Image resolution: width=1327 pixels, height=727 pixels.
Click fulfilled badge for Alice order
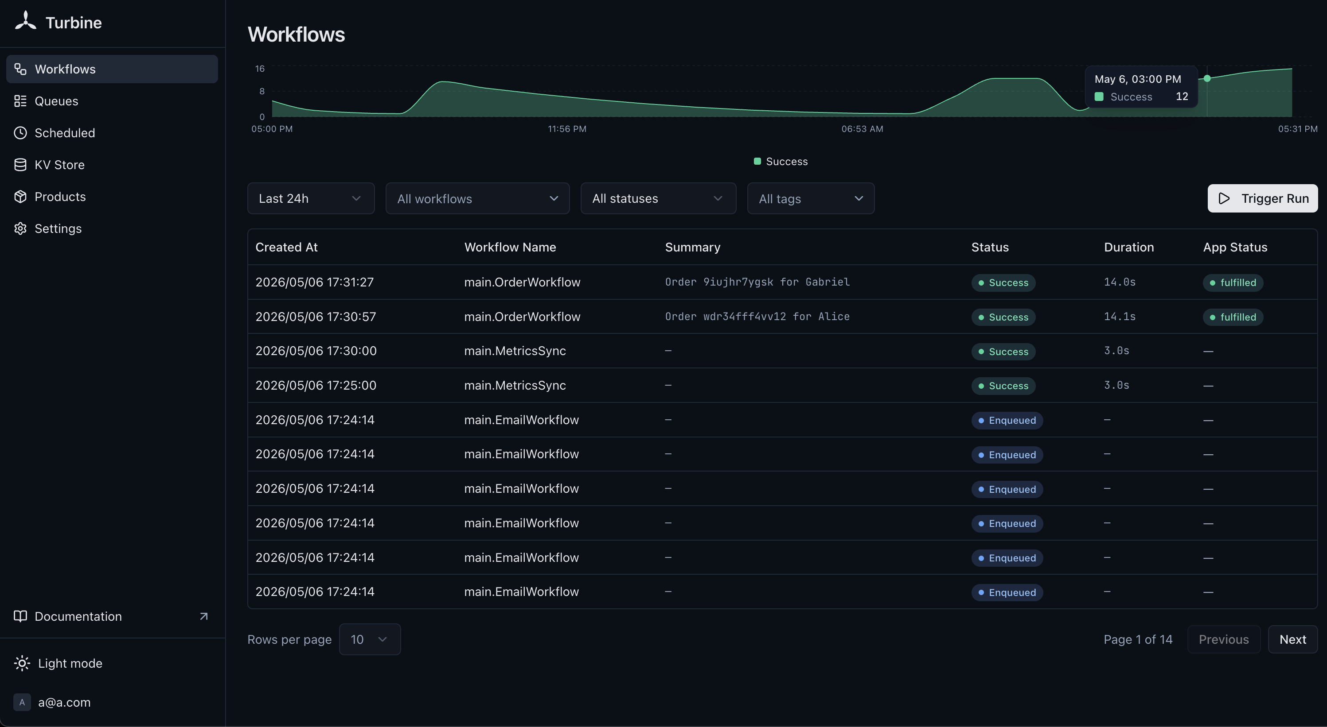tap(1233, 317)
